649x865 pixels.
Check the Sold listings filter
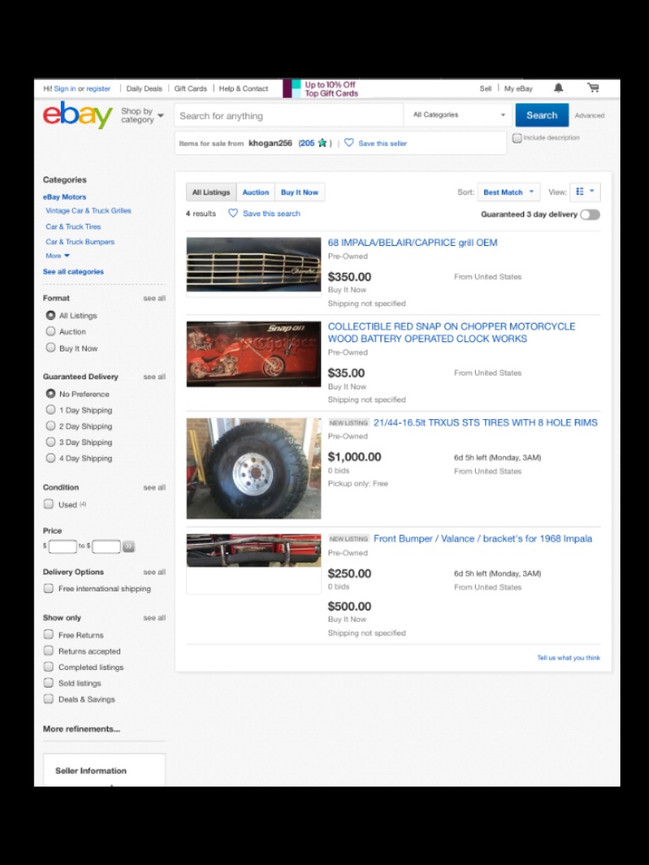pyautogui.click(x=48, y=683)
